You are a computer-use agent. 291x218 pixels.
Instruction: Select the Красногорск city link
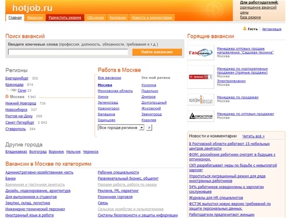pos(109,108)
